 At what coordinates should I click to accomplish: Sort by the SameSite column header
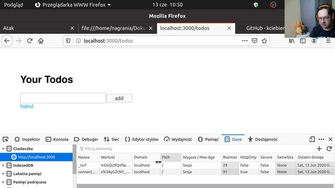pyautogui.click(x=286, y=157)
